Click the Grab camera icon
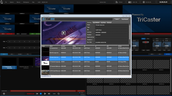The width and height of the screenshot is (172, 96). tap(130, 2)
